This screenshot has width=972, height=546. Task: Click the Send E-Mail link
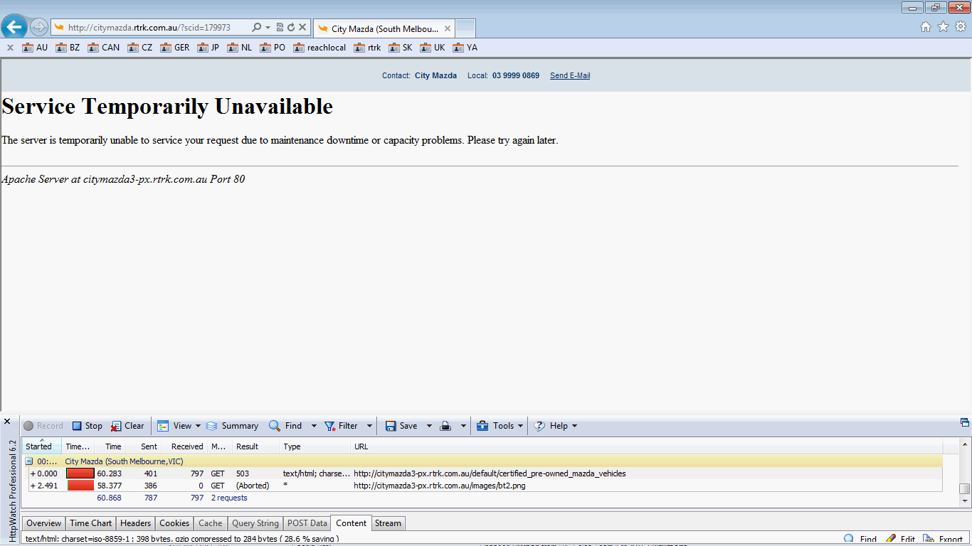(569, 76)
